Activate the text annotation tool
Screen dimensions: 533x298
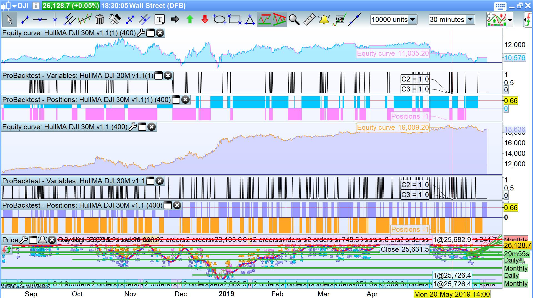(x=160, y=20)
